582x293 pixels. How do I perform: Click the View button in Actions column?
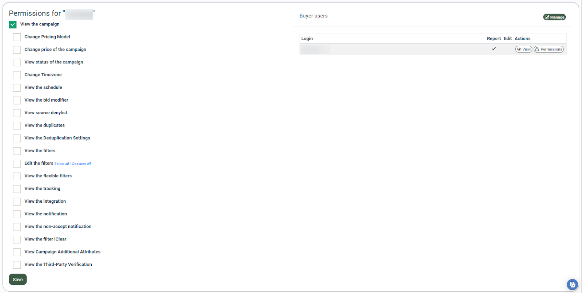523,49
